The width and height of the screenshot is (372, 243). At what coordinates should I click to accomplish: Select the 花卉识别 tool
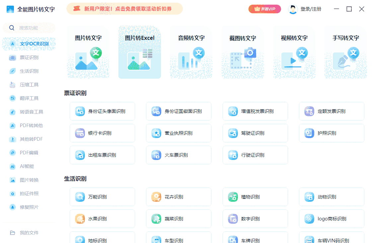(x=179, y=197)
